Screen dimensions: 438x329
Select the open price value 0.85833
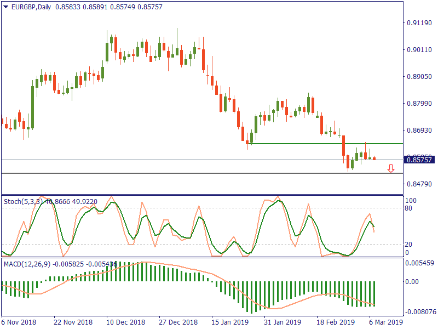(68, 7)
